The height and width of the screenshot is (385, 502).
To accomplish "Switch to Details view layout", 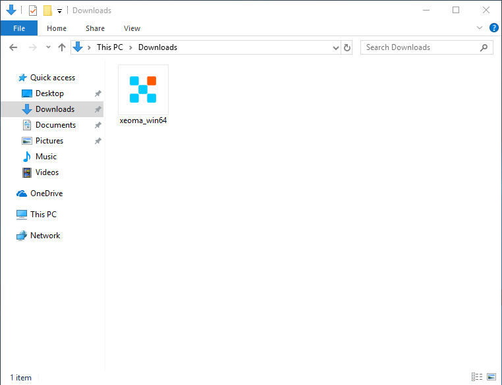I will (x=477, y=377).
